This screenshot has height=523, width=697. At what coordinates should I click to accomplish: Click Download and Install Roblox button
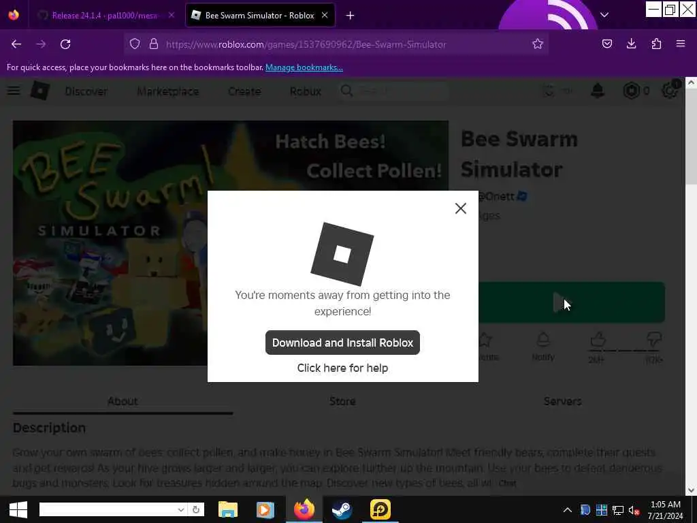pyautogui.click(x=342, y=343)
